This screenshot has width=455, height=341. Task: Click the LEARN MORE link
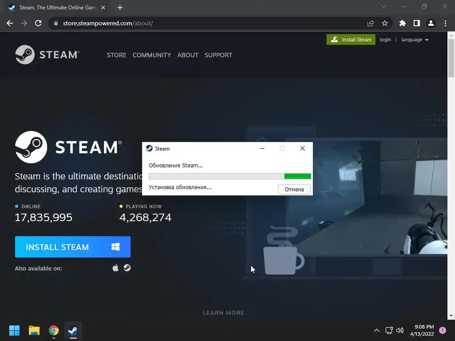point(224,313)
